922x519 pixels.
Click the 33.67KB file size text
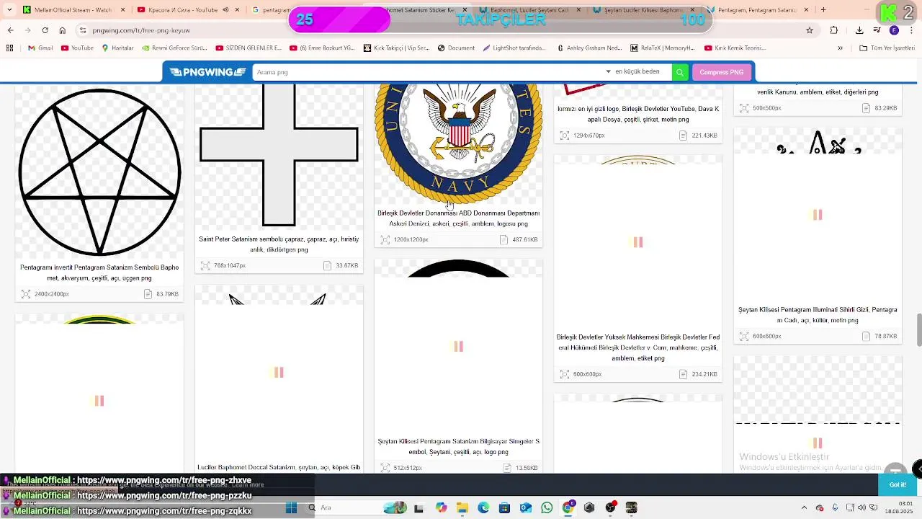(346, 266)
